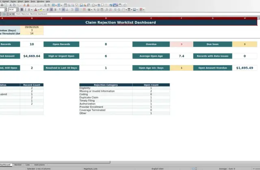Viewport: 260px width, 170px height.
Task: Expand the Freeze Rows and Columns dropdown arrow
Action: tap(117, 5)
